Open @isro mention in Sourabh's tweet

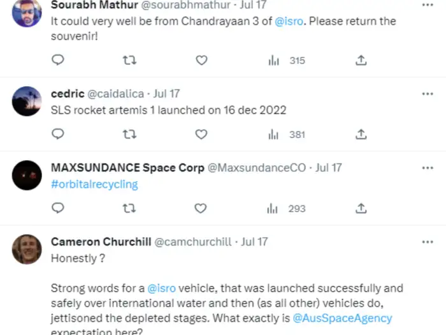tap(288, 21)
